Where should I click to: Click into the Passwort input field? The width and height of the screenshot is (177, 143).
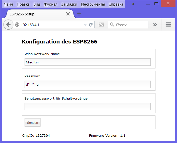87,84
